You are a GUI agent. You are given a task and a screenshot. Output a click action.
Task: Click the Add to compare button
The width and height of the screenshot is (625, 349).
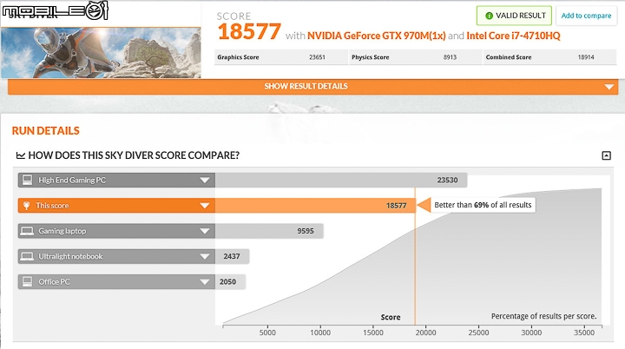(586, 16)
